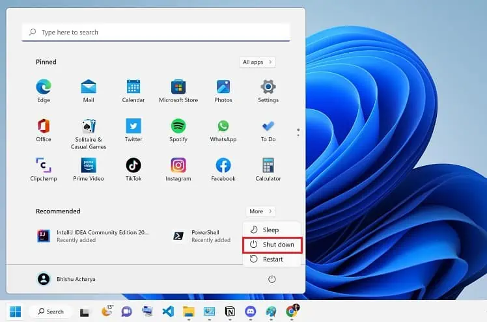The image size is (487, 322).
Task: Open Discord from the taskbar
Action: click(250, 312)
